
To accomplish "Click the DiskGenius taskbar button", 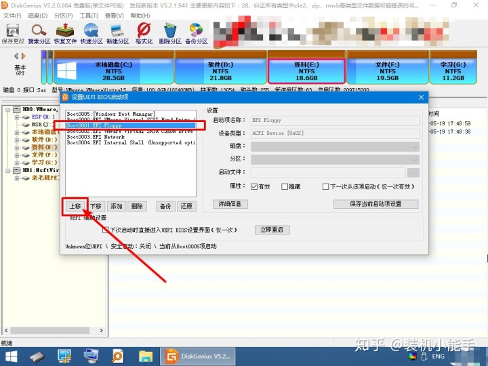I will (x=198, y=357).
